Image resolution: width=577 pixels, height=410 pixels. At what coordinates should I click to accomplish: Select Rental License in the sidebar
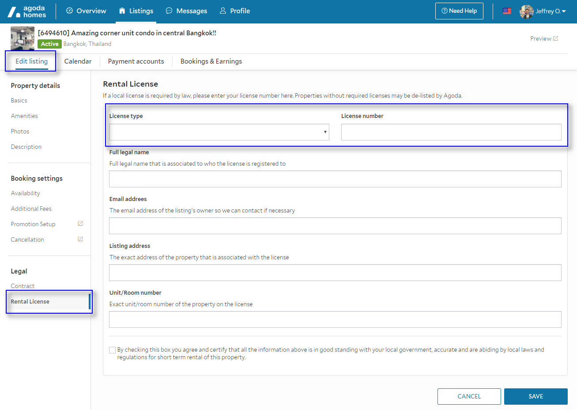[x=30, y=301]
